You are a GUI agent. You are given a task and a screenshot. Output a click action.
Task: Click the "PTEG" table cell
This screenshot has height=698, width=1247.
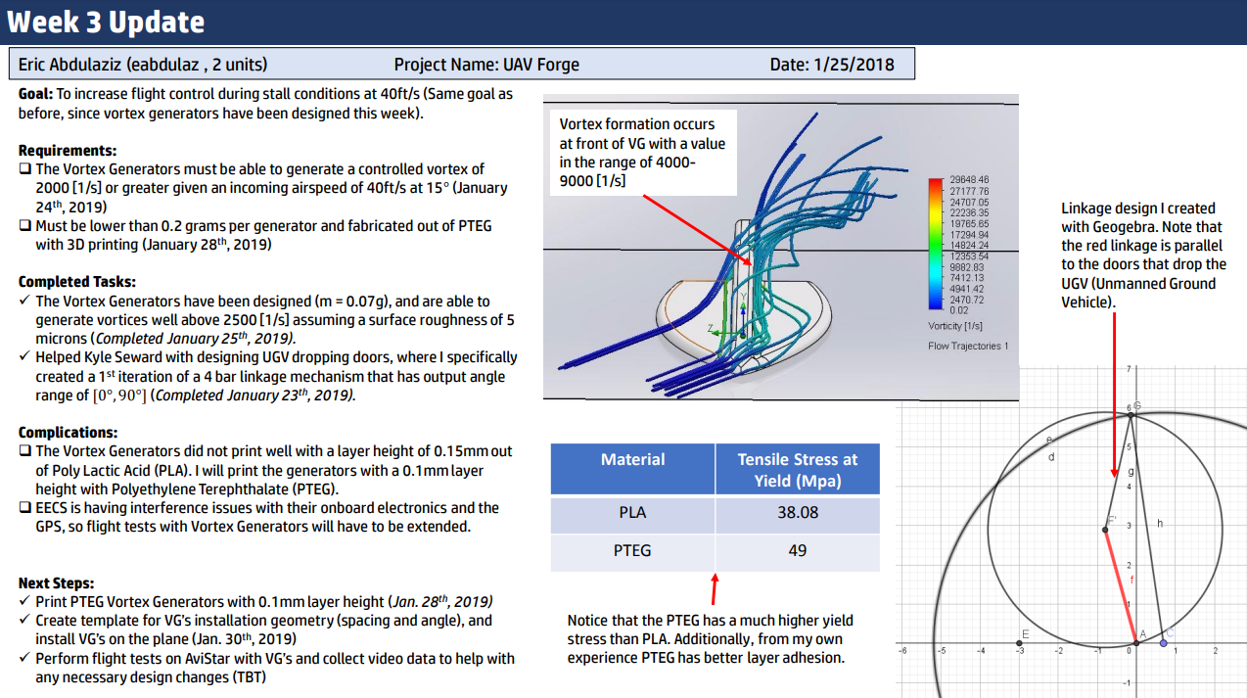[632, 551]
